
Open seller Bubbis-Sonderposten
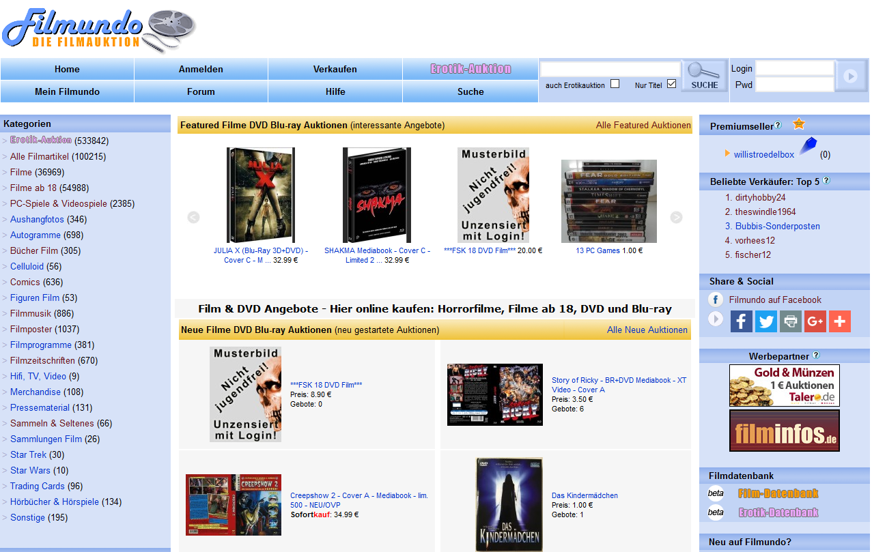(x=778, y=227)
